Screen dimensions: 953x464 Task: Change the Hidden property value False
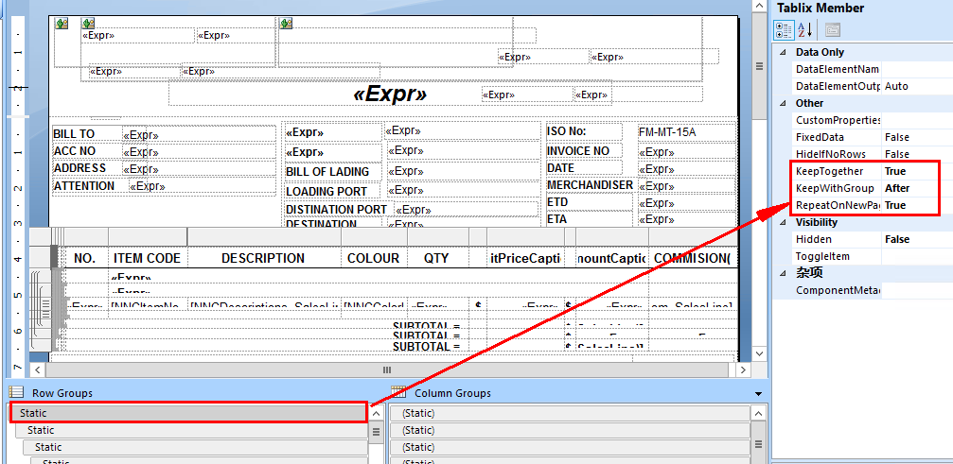(916, 239)
